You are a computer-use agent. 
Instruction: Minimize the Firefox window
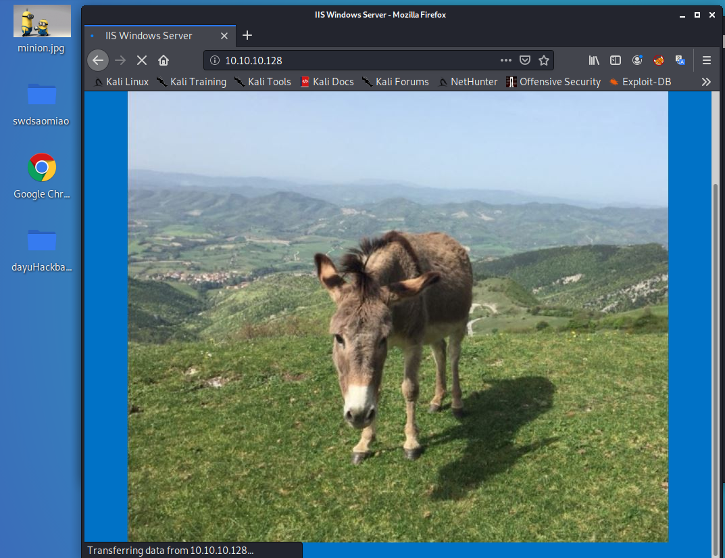point(682,16)
